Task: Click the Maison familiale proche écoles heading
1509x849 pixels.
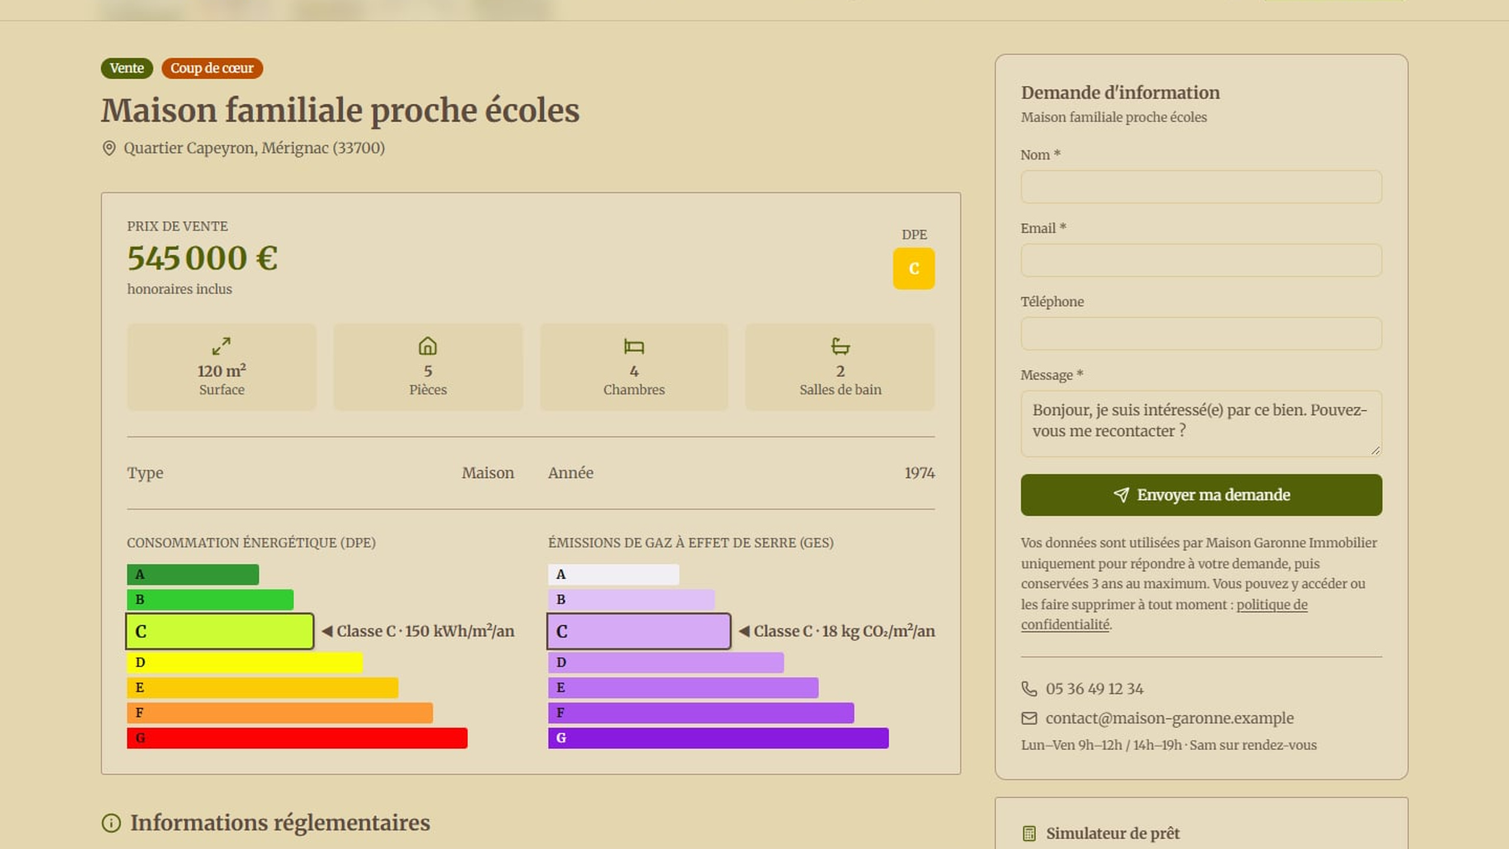Action: pos(340,111)
